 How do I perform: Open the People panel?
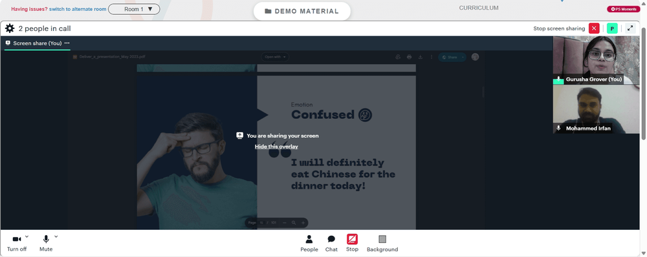pos(309,243)
